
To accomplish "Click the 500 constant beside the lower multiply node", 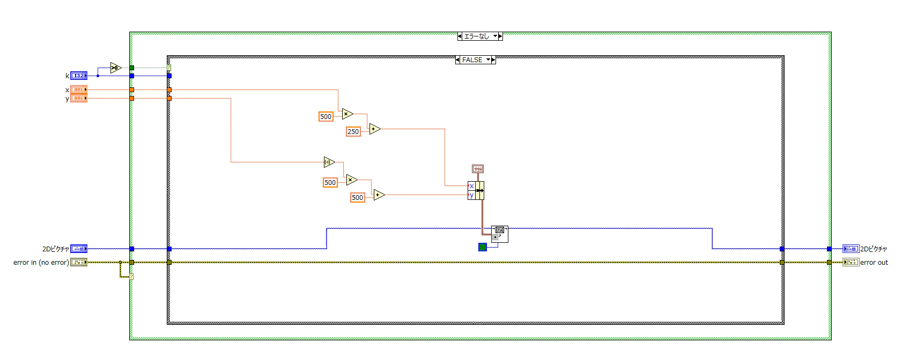I will coord(330,182).
